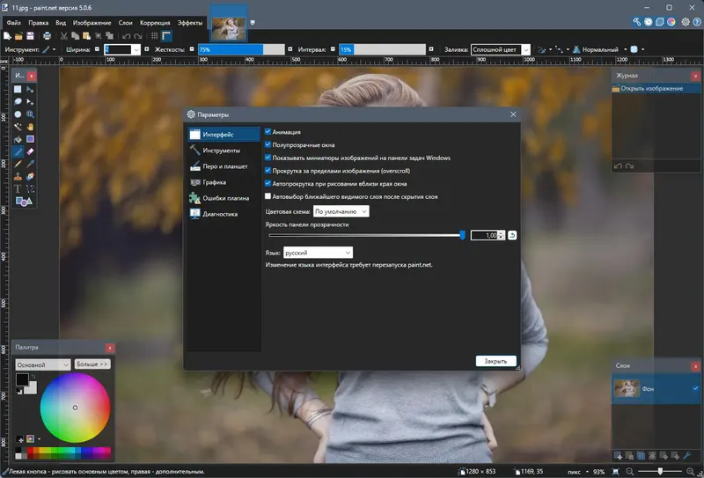Toggle visibility checkmark of Фон layer

click(x=695, y=388)
